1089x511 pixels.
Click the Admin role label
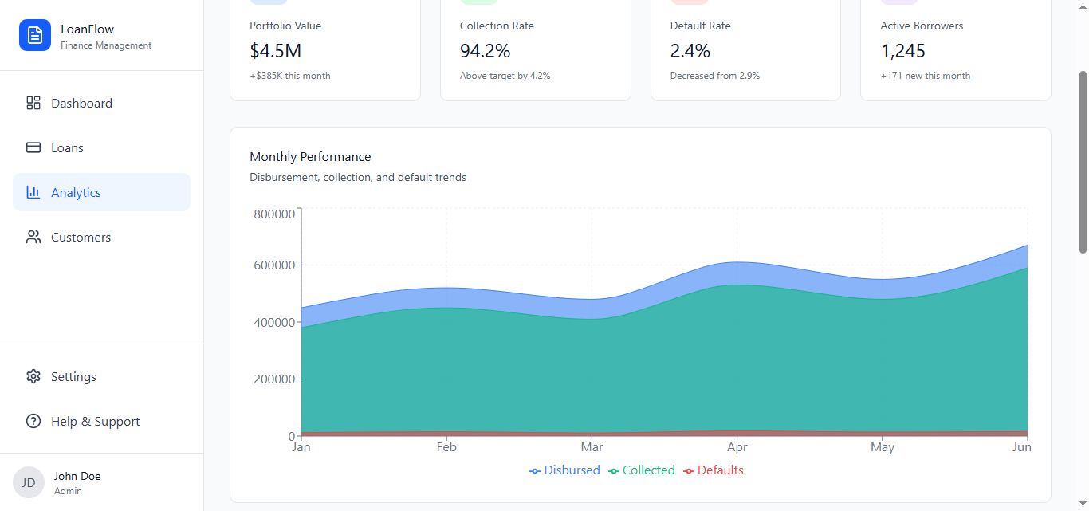click(68, 491)
